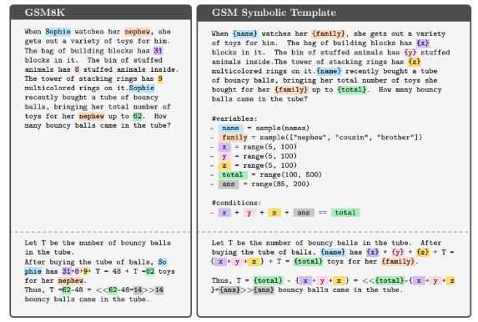Viewport: 478px width, 322px height.
Task: Click the highlighted number 31 in GSM8K text
Action: (158, 50)
